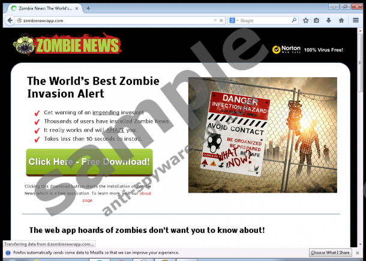Open the bookmarks list icon
The height and width of the screenshot is (261, 366).
pos(317,20)
